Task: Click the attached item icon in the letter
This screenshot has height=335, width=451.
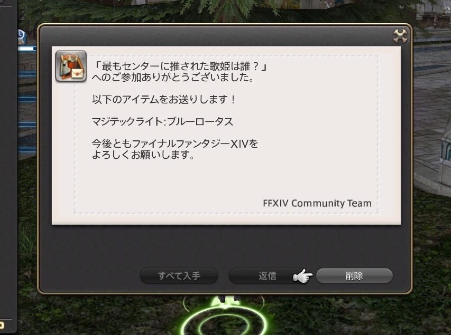Action: (71, 66)
